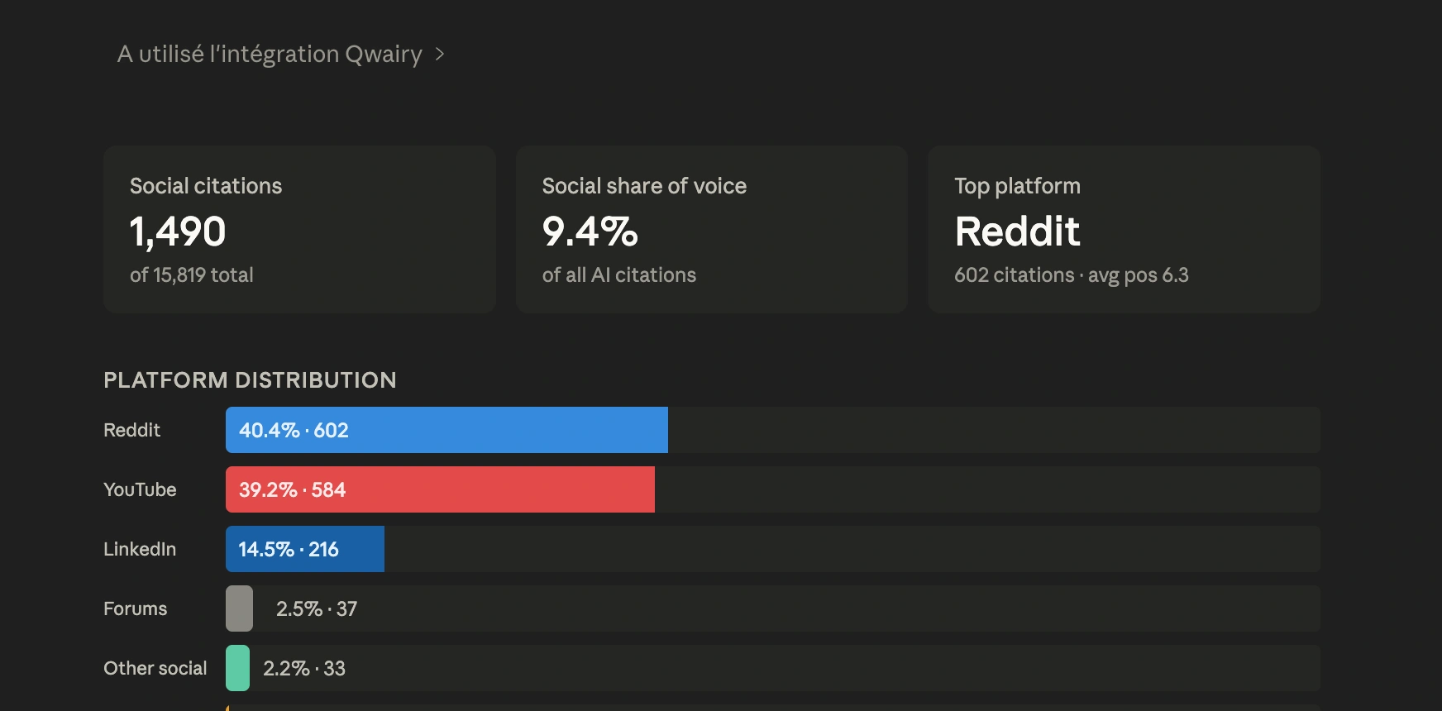Select the LinkedIn row label
This screenshot has width=1442, height=711.
(140, 549)
